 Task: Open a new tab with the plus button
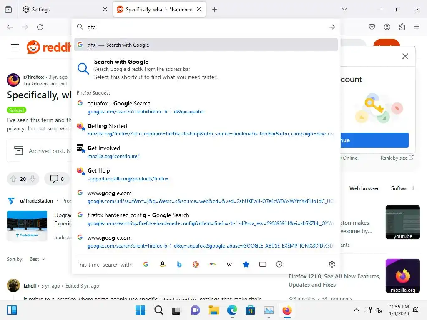coord(215,10)
